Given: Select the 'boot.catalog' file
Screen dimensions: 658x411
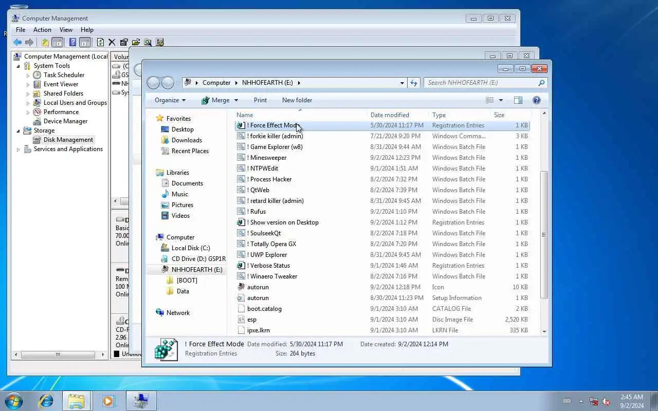Looking at the screenshot, I should click(382, 309).
